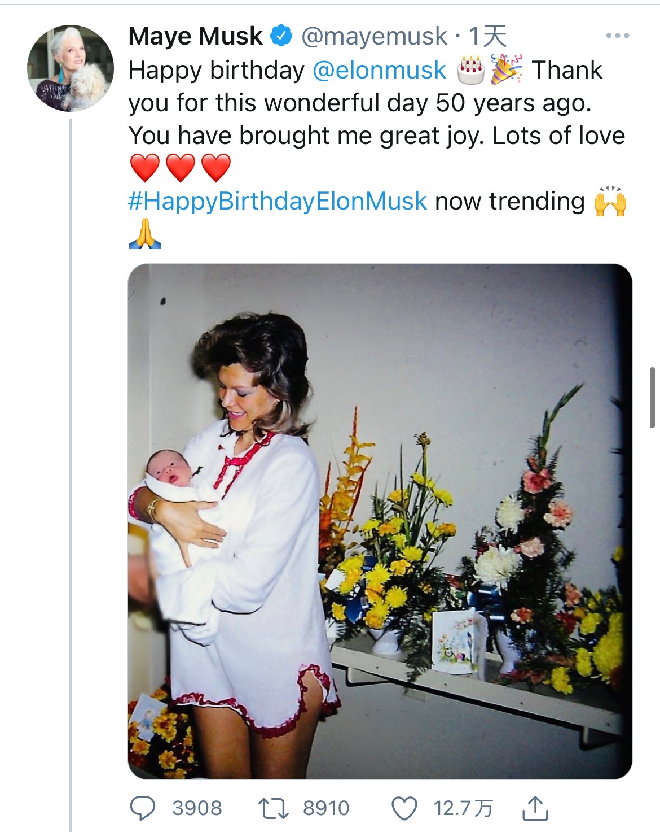The image size is (660, 832).
Task: Click the 8910 retweets count
Action: [326, 808]
